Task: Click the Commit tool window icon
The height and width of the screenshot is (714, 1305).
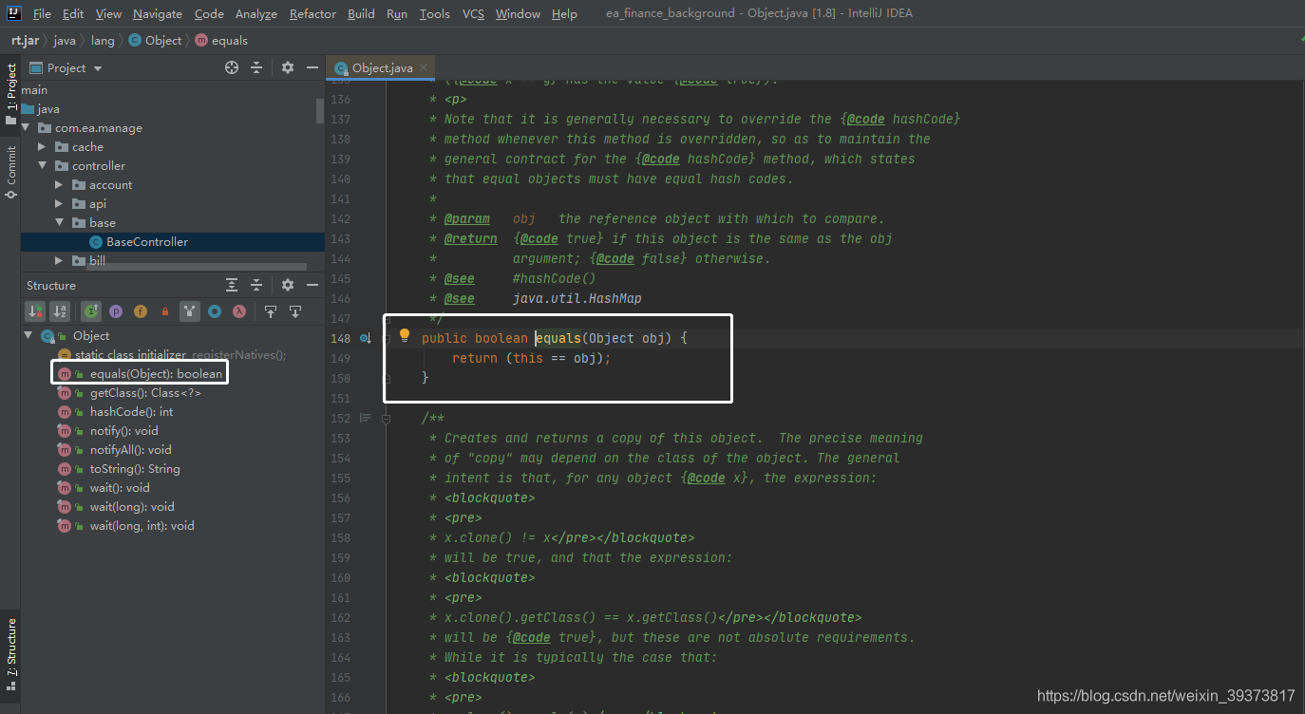Action: pos(10,193)
